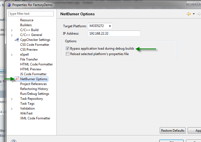Click the type filter text field
Viewport: 201px width, 142px height.
31,14
